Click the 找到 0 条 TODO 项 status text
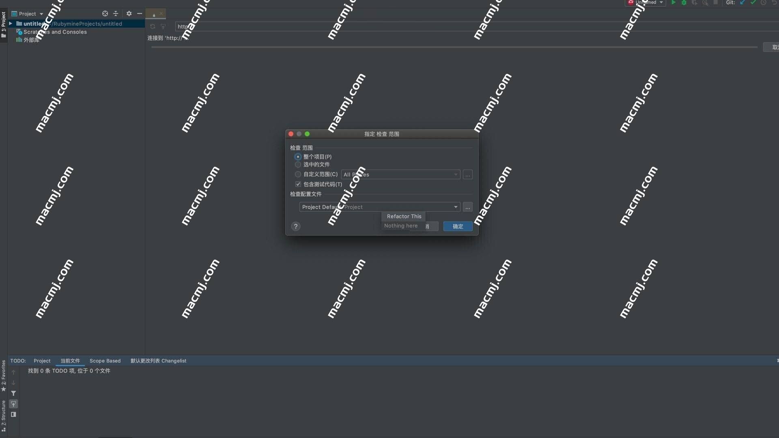779x438 pixels. (x=69, y=371)
